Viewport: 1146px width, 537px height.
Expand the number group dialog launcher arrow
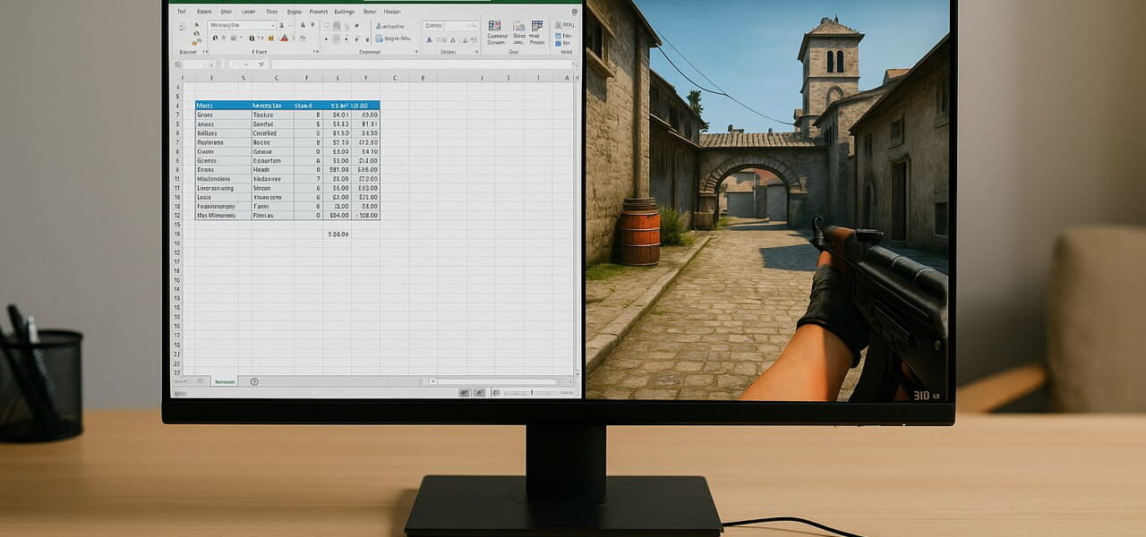[x=477, y=51]
